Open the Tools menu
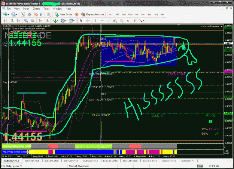The image size is (234, 169). (46, 9)
